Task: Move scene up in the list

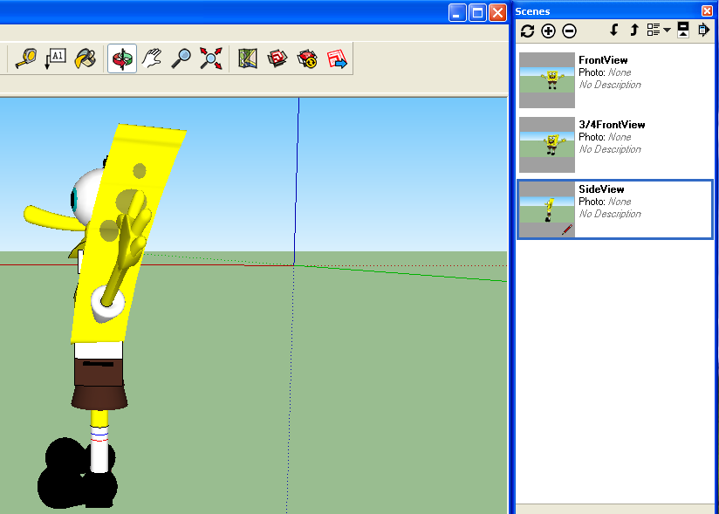Action: tap(634, 31)
